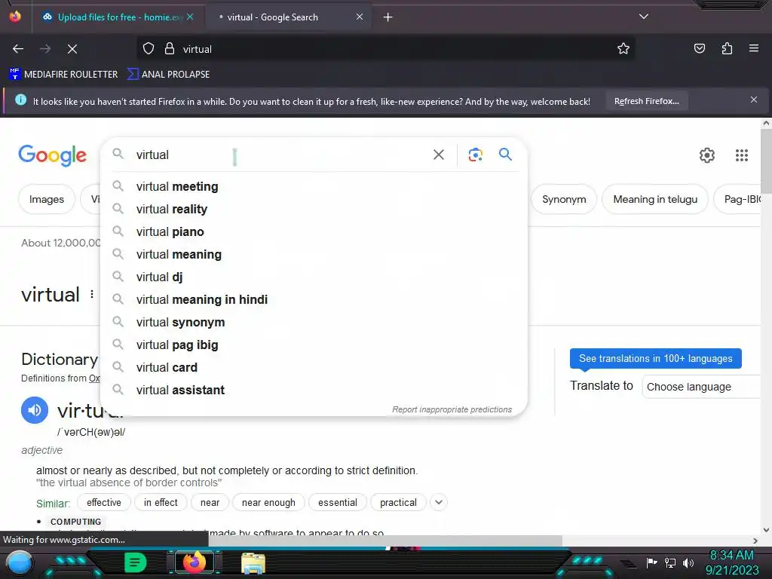Choose virtual meaning in hindi suggestion
Viewport: 772px width, 579px height.
(x=314, y=300)
